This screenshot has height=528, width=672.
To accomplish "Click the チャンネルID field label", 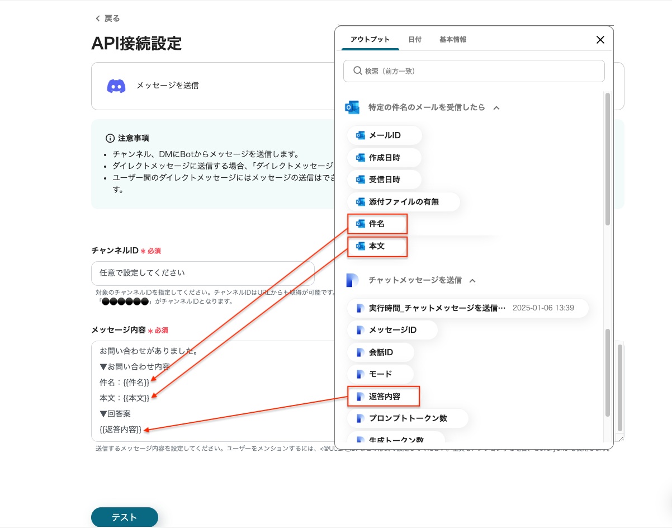I will click(x=115, y=251).
